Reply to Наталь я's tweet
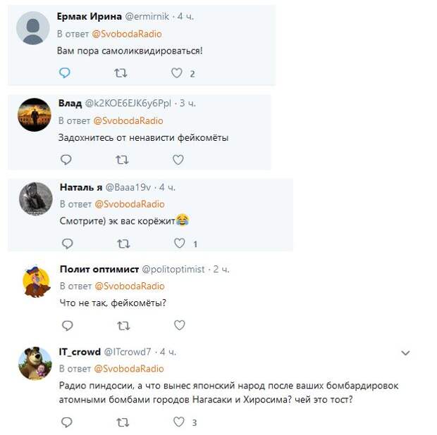The height and width of the screenshot is (435, 437). point(68,244)
